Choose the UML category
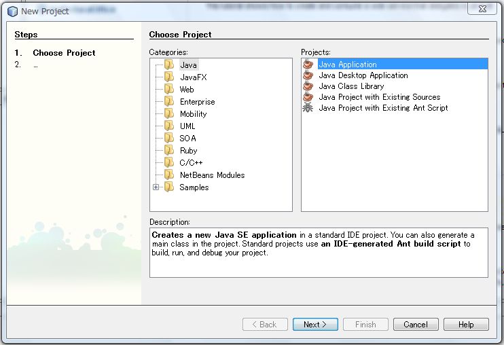Viewport: 504px width, 345px height. (187, 126)
